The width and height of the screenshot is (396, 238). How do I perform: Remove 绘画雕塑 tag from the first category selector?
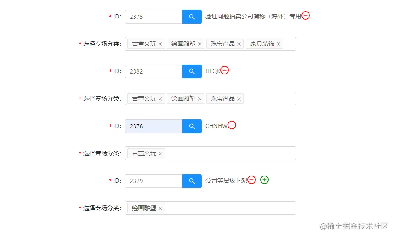point(200,44)
